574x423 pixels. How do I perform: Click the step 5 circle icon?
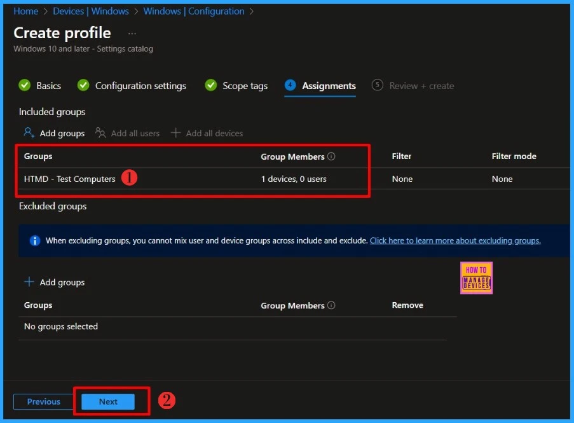point(378,85)
